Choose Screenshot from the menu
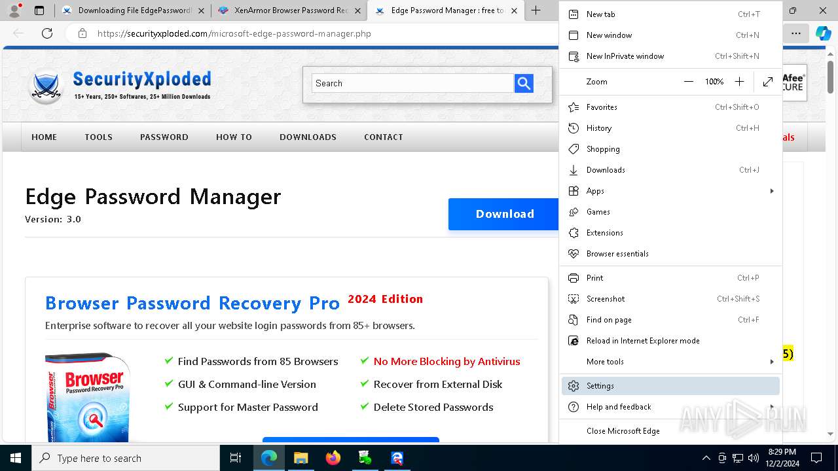The image size is (838, 471). tap(670, 299)
